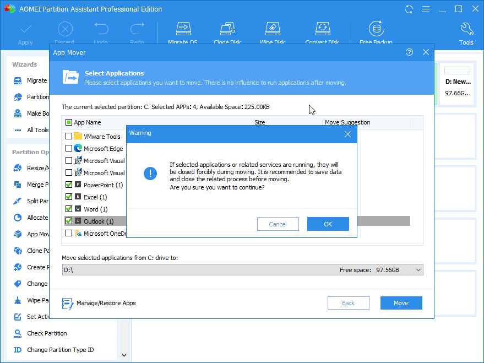Select Check Partition in sidebar

pyautogui.click(x=47, y=333)
